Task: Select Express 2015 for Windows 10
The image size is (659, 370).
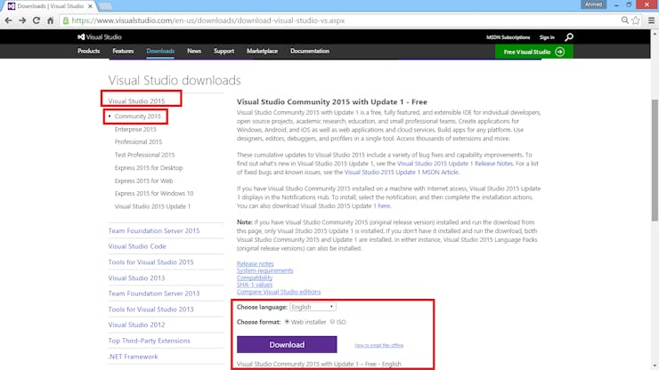Action: (154, 194)
